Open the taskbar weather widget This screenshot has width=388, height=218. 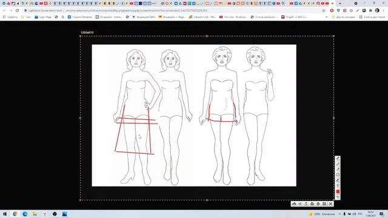322,214
